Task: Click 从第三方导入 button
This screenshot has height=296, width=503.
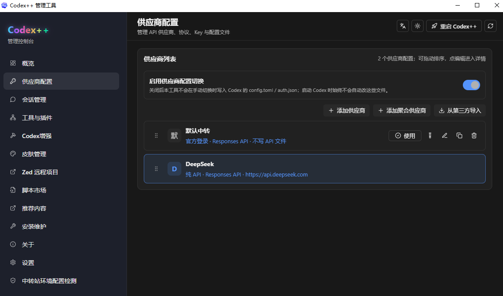Action: pyautogui.click(x=460, y=110)
